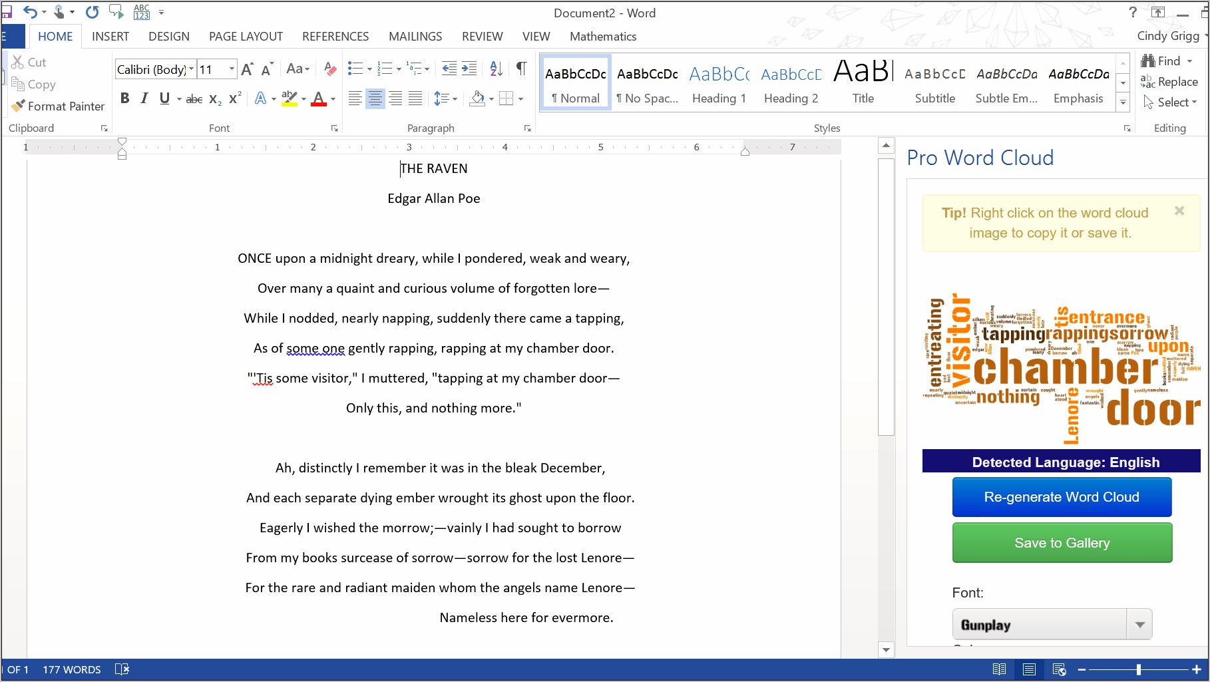Switch to Read Mode view in status bar
1210x682 pixels.
(999, 669)
